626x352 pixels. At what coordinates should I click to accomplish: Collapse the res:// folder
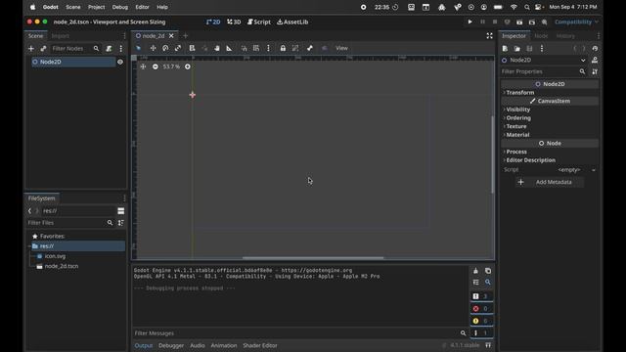(29, 246)
